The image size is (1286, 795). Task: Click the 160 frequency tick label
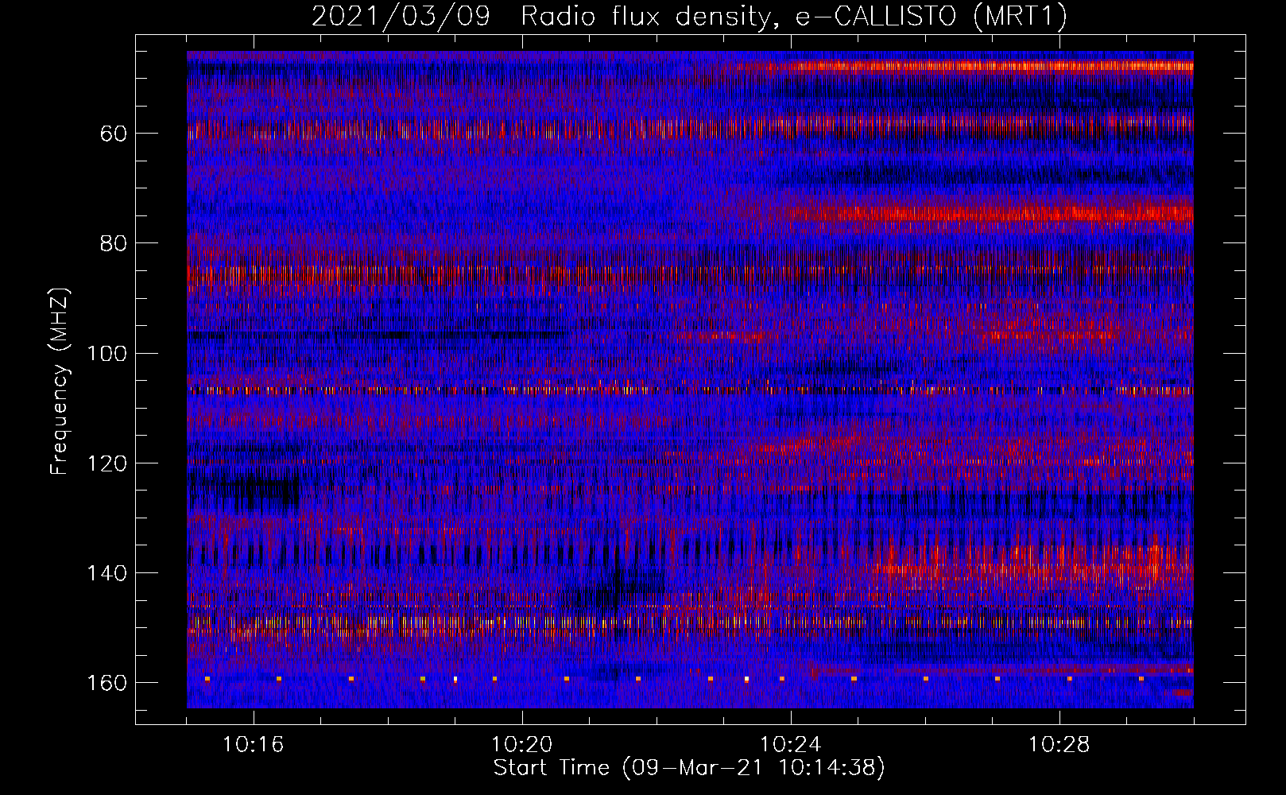pos(107,683)
